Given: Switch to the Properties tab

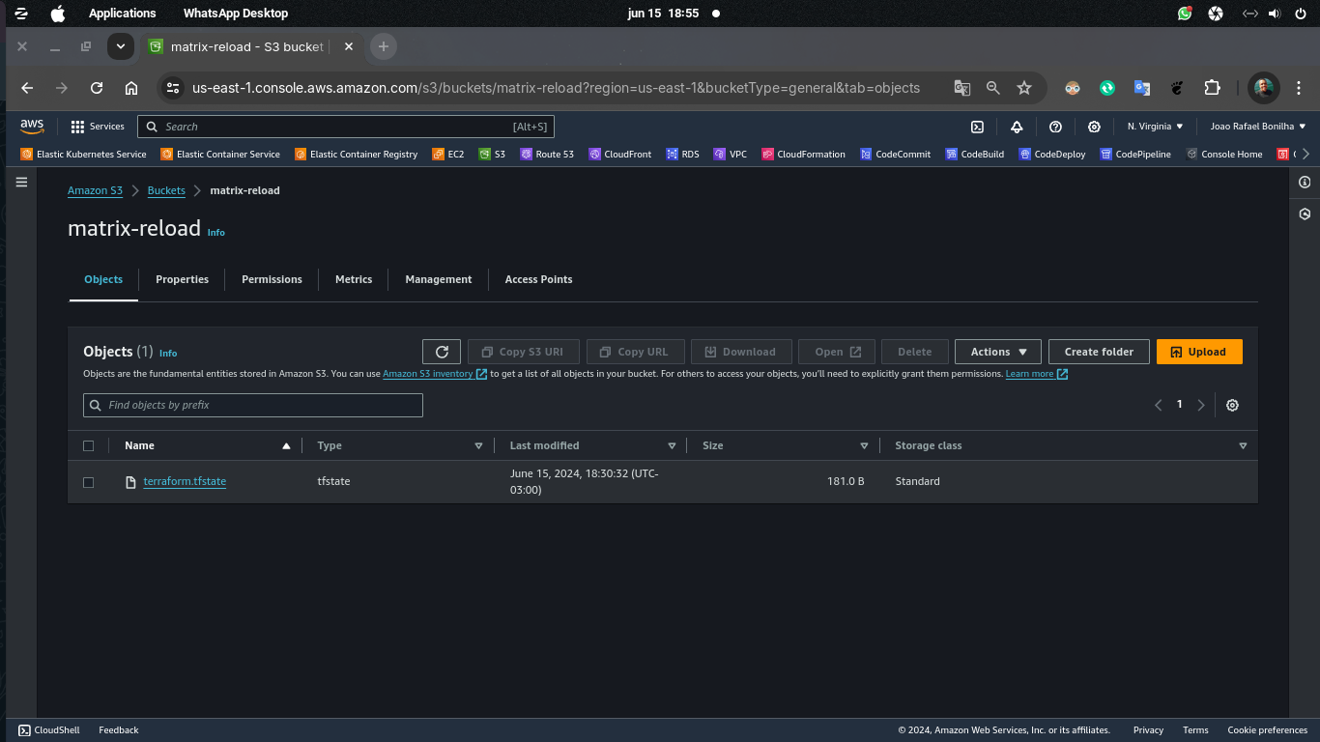Looking at the screenshot, I should pyautogui.click(x=182, y=279).
